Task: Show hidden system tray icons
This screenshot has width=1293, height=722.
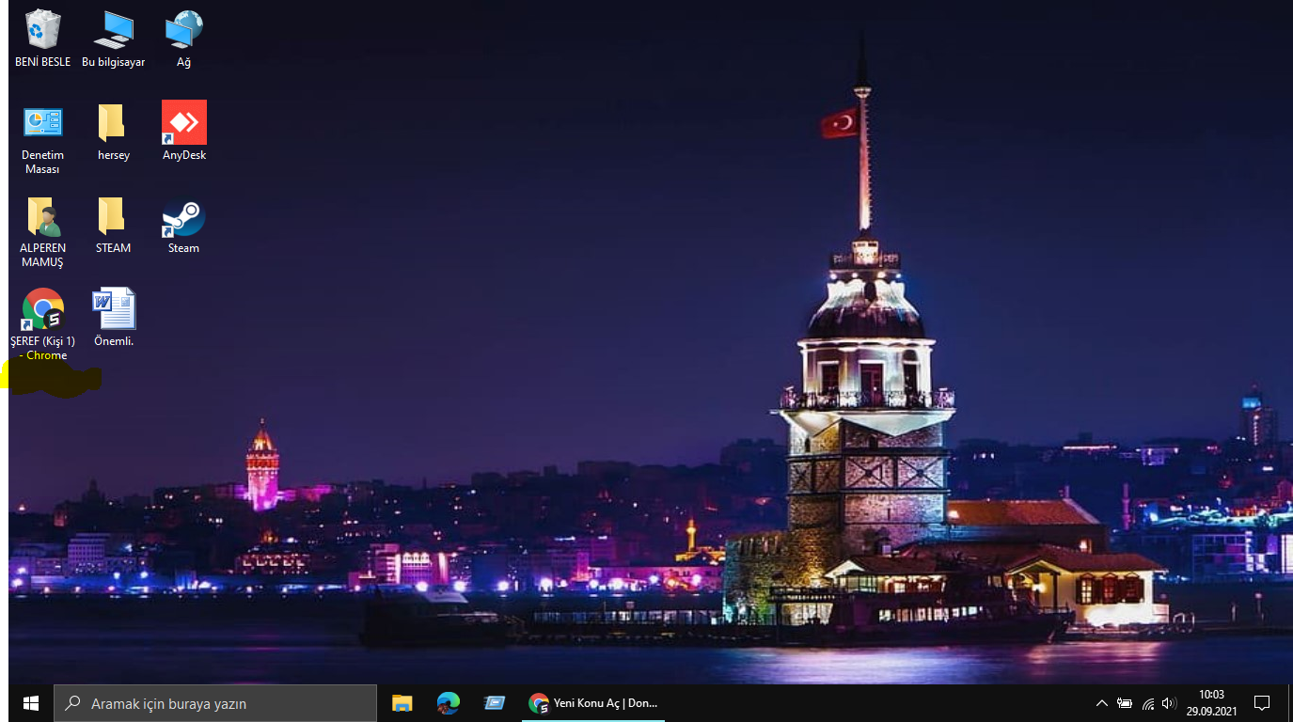Action: [x=1102, y=703]
